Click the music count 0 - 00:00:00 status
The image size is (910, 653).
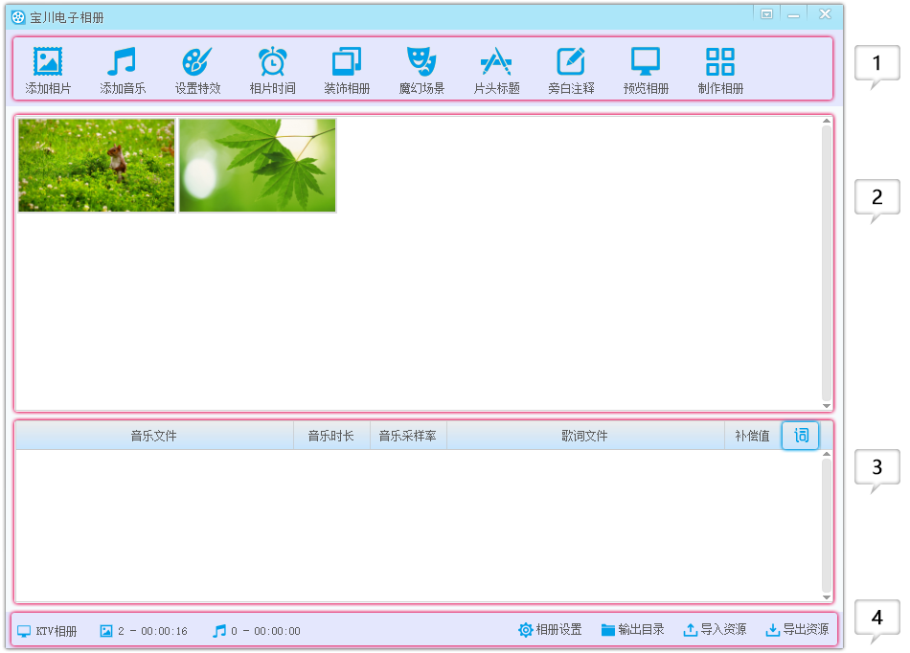(x=256, y=631)
